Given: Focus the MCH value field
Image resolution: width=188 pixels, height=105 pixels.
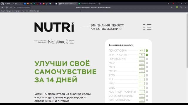Looking at the screenshot, I should 142,67.
